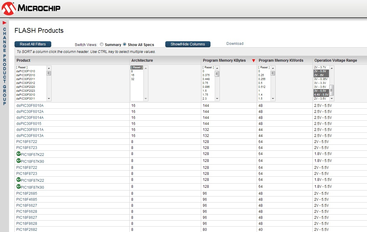This screenshot has width=367, height=232.
Task: Open the PIC18F2682 product link
Action: (27, 230)
